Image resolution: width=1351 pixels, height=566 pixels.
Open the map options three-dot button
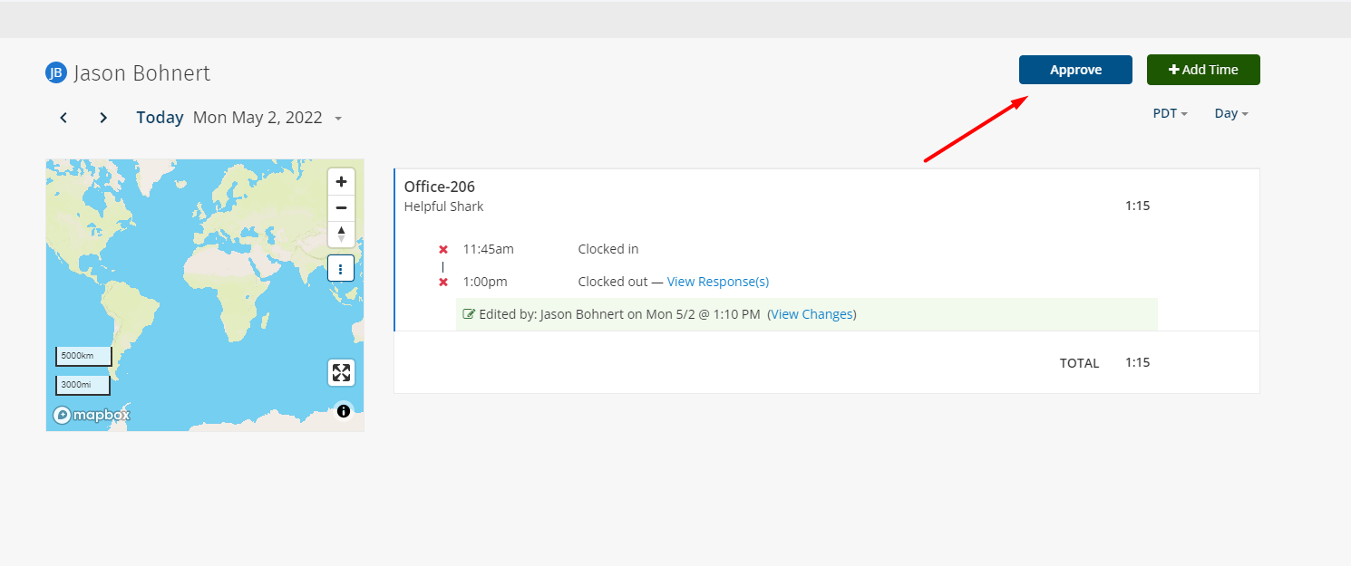tap(341, 268)
